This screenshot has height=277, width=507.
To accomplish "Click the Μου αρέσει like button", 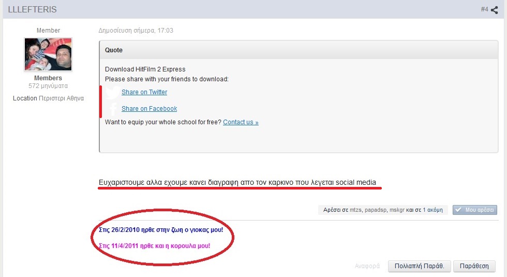I will tap(475, 210).
